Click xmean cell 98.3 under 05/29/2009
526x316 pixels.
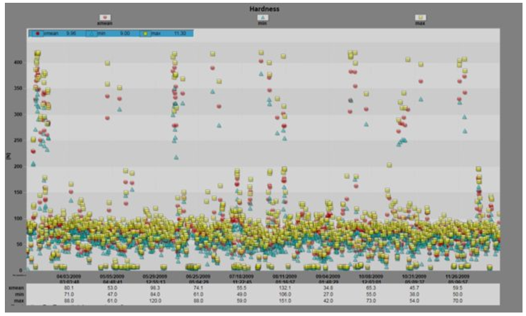pyautogui.click(x=155, y=288)
